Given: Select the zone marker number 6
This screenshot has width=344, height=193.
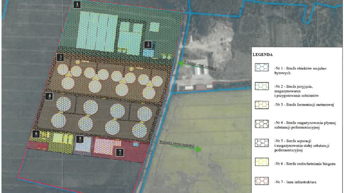Looking at the screenshot, I should [x=36, y=133].
